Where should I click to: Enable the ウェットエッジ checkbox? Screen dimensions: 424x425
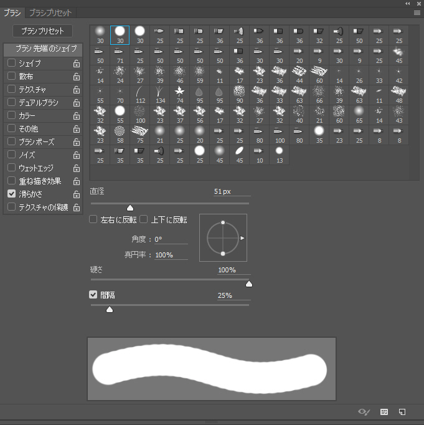[11, 168]
